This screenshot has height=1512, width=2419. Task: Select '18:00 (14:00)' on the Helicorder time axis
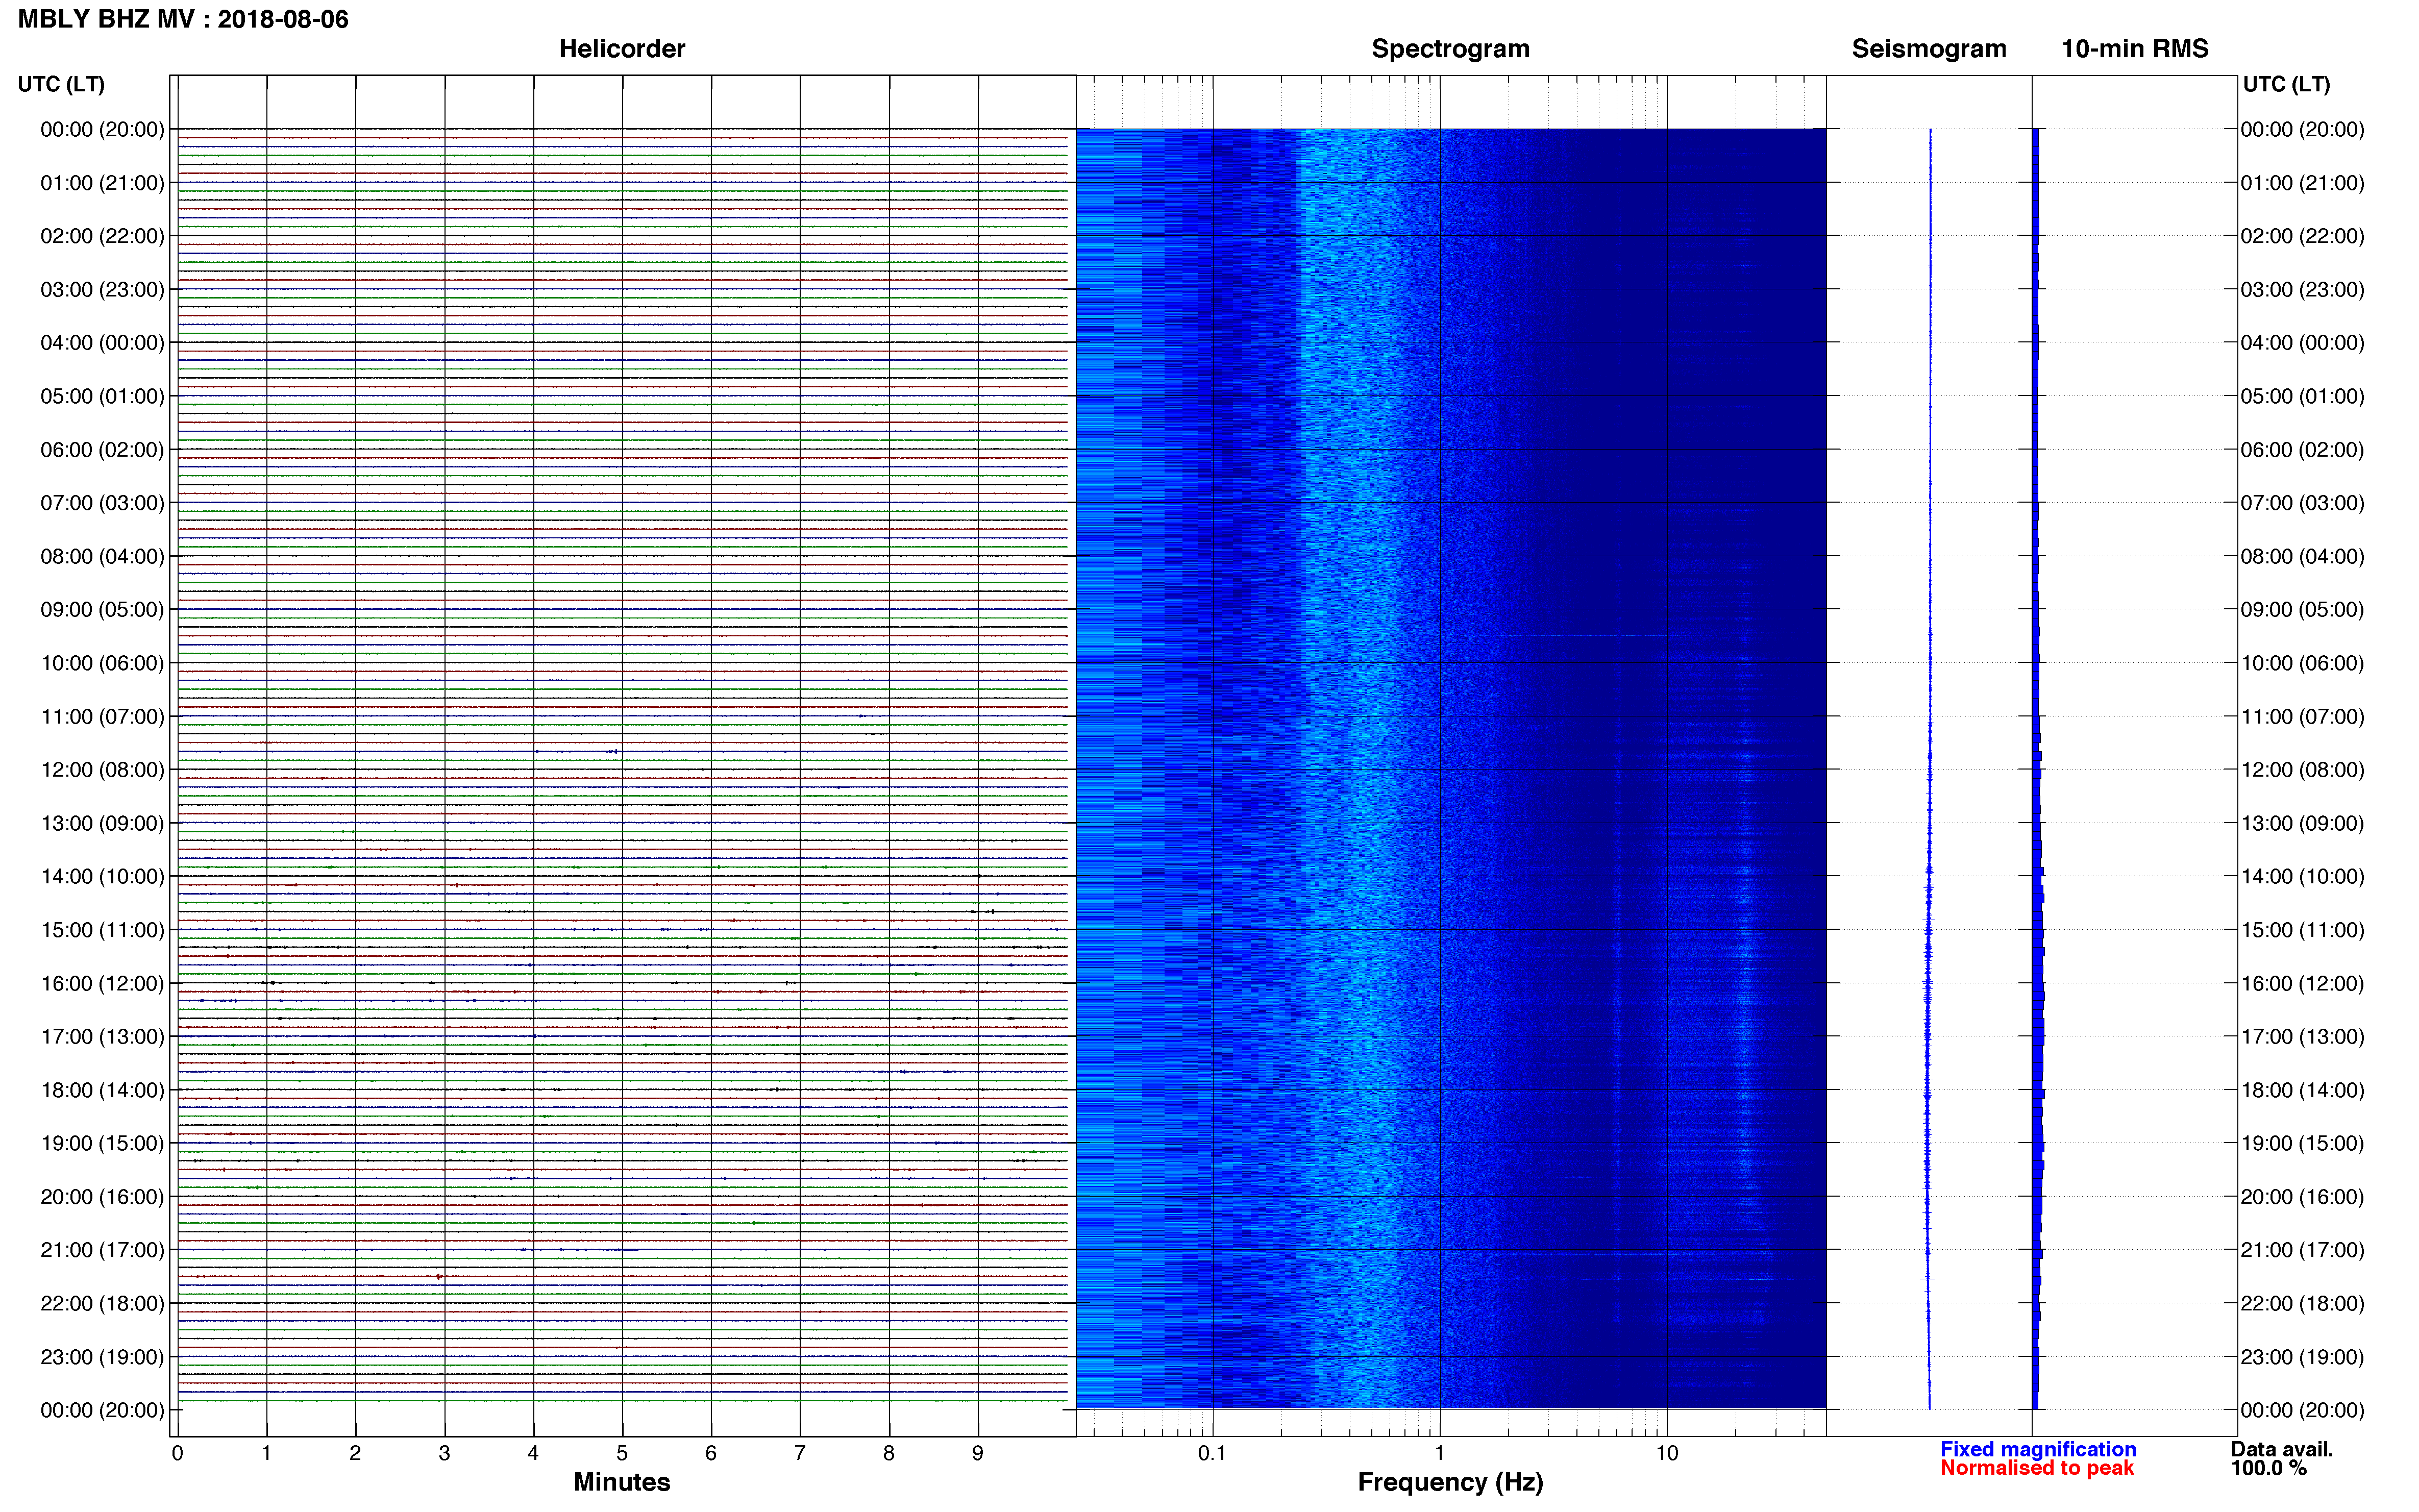pos(102,1090)
